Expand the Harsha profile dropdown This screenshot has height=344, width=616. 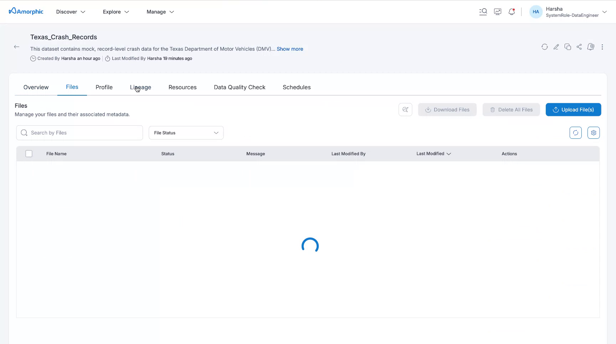(605, 12)
